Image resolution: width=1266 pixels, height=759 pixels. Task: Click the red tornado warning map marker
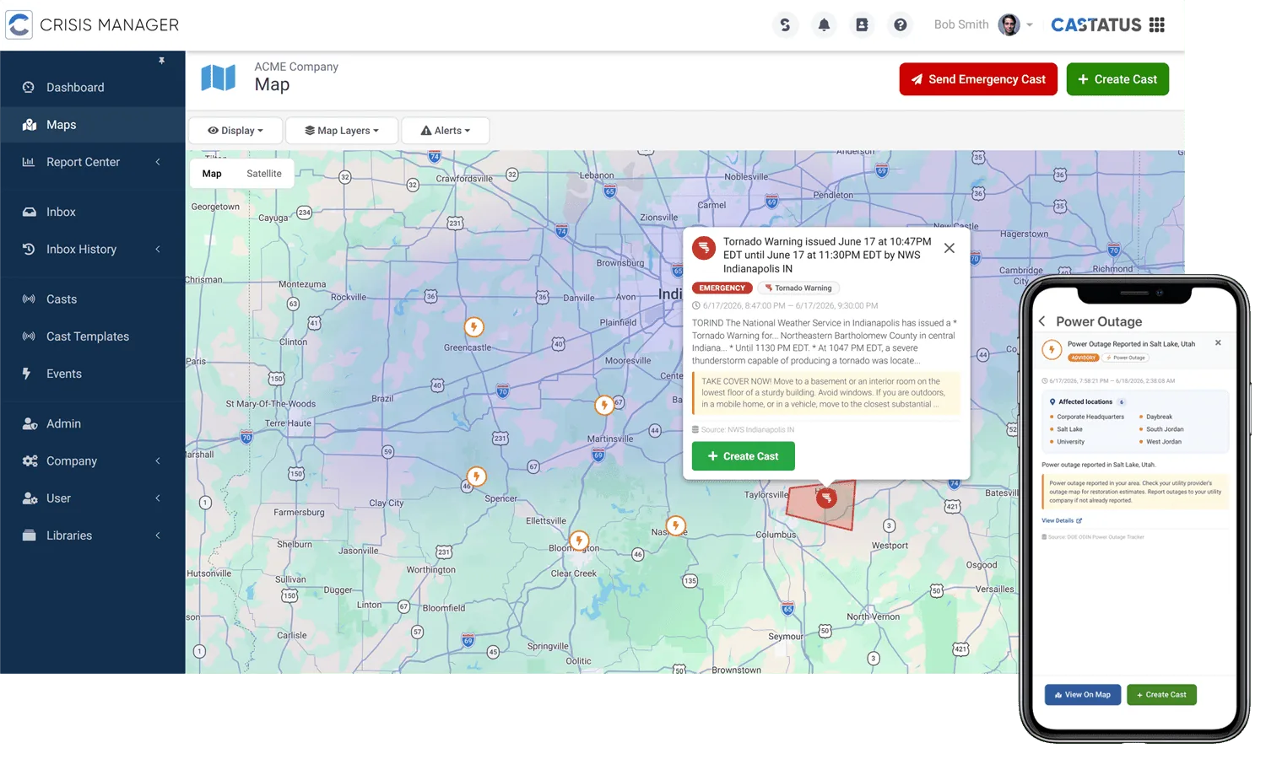pyautogui.click(x=827, y=498)
